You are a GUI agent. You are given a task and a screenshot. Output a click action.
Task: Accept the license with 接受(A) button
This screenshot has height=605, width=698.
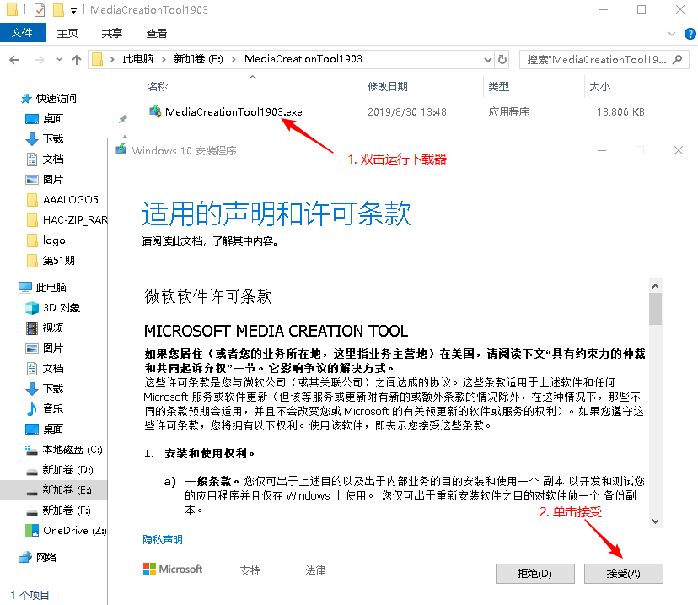click(623, 574)
